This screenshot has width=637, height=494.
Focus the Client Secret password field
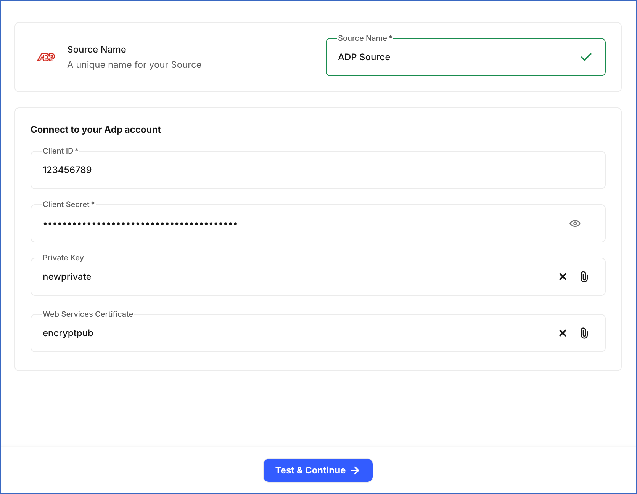point(318,223)
